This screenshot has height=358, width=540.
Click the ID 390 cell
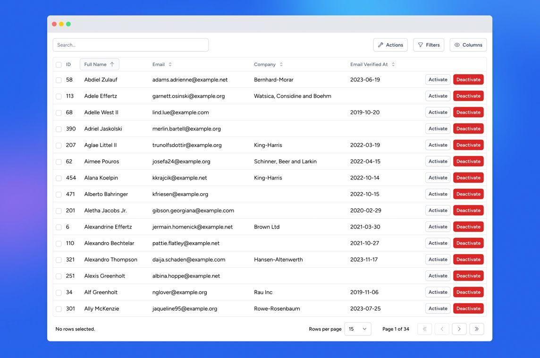(x=71, y=128)
